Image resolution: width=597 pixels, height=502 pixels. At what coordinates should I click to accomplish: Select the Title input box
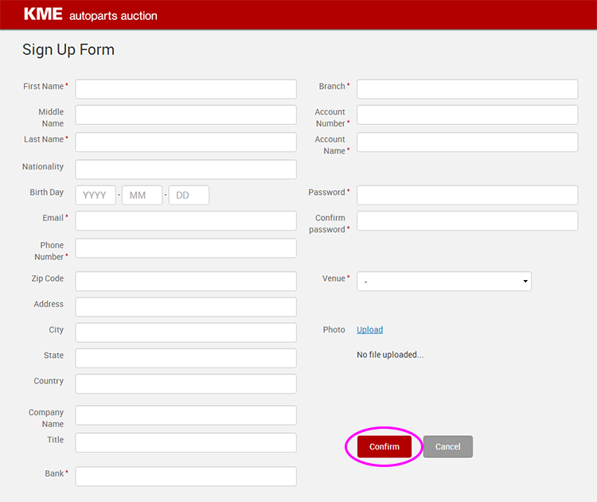pos(185,442)
